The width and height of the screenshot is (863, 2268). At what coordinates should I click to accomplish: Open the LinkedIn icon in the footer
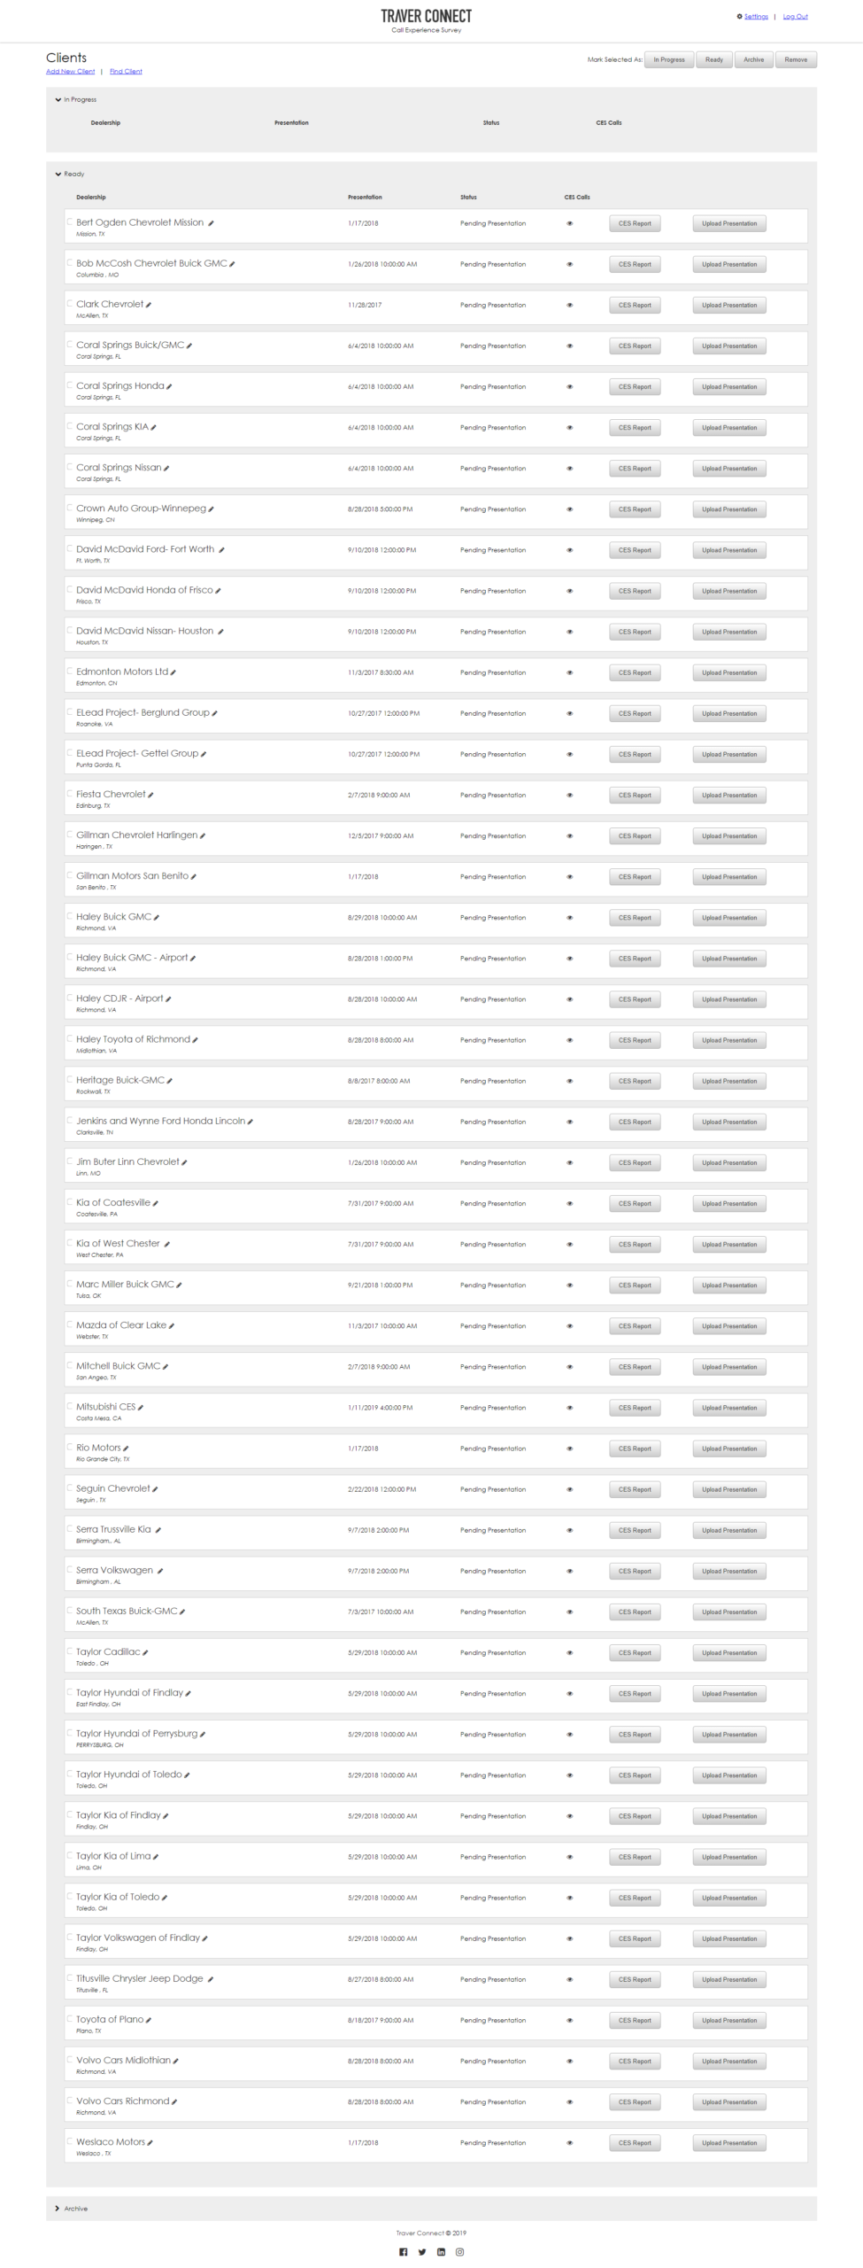(x=441, y=2251)
